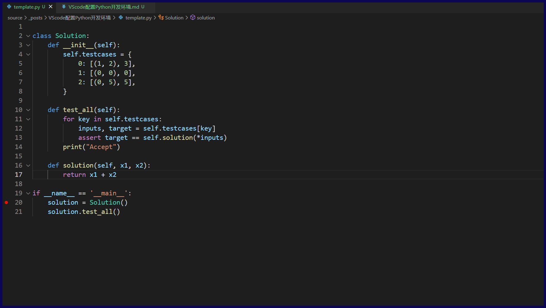Fold the solution method at line 16

[28, 165]
